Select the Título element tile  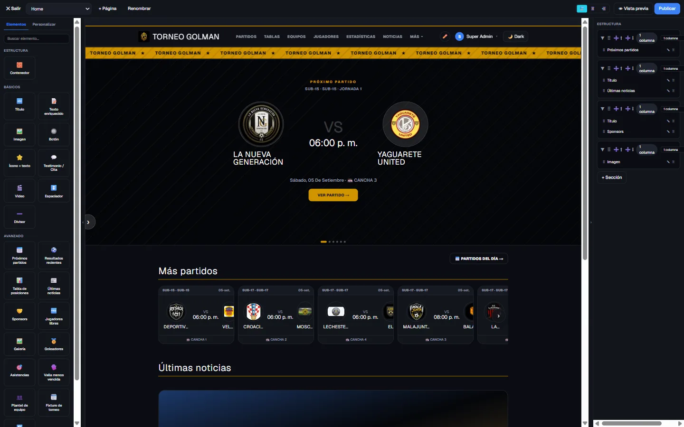(x=19, y=106)
